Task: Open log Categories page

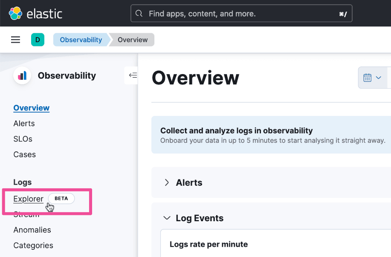Action: click(x=33, y=245)
